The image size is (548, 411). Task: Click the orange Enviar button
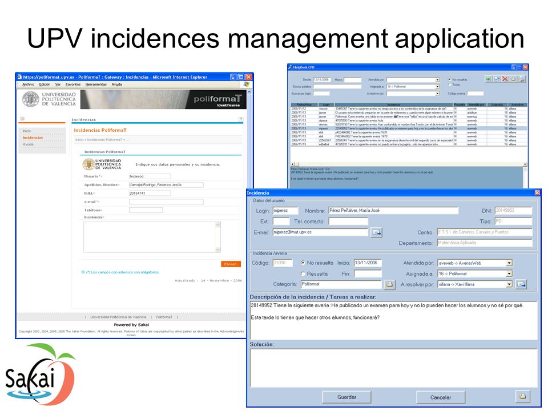pos(231,264)
